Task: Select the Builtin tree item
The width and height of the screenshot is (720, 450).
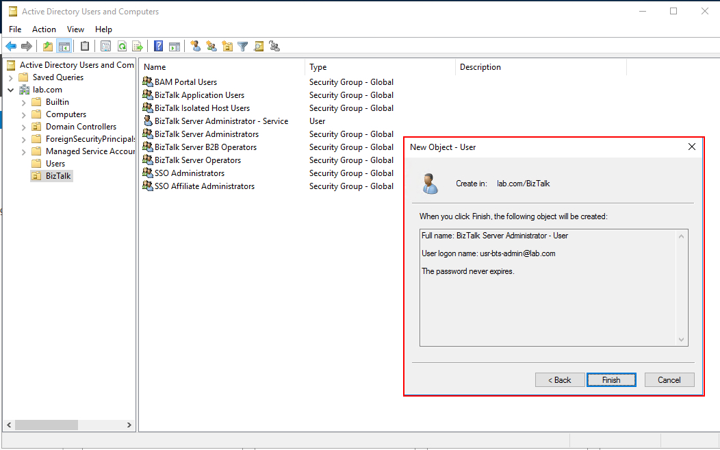Action: [57, 102]
